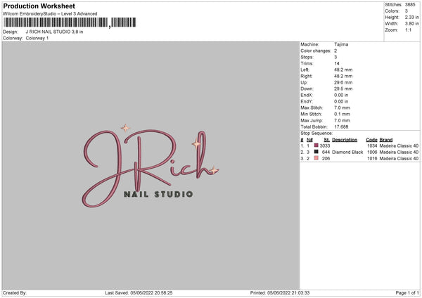This screenshot has width=422, height=298.
Task: Select the Diamond Black description
Action: point(347,153)
